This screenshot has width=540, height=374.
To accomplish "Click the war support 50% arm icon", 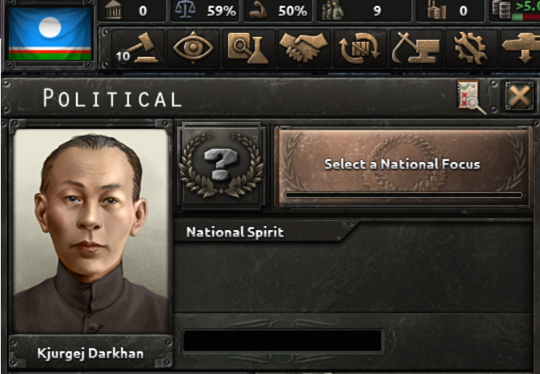I will click(x=278, y=10).
